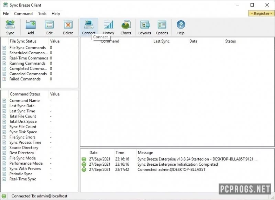Click the Connect computer icon
This screenshot has width=275, height=200.
[x=89, y=25]
